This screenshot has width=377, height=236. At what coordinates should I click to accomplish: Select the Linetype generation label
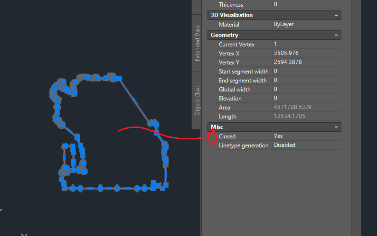click(x=244, y=145)
